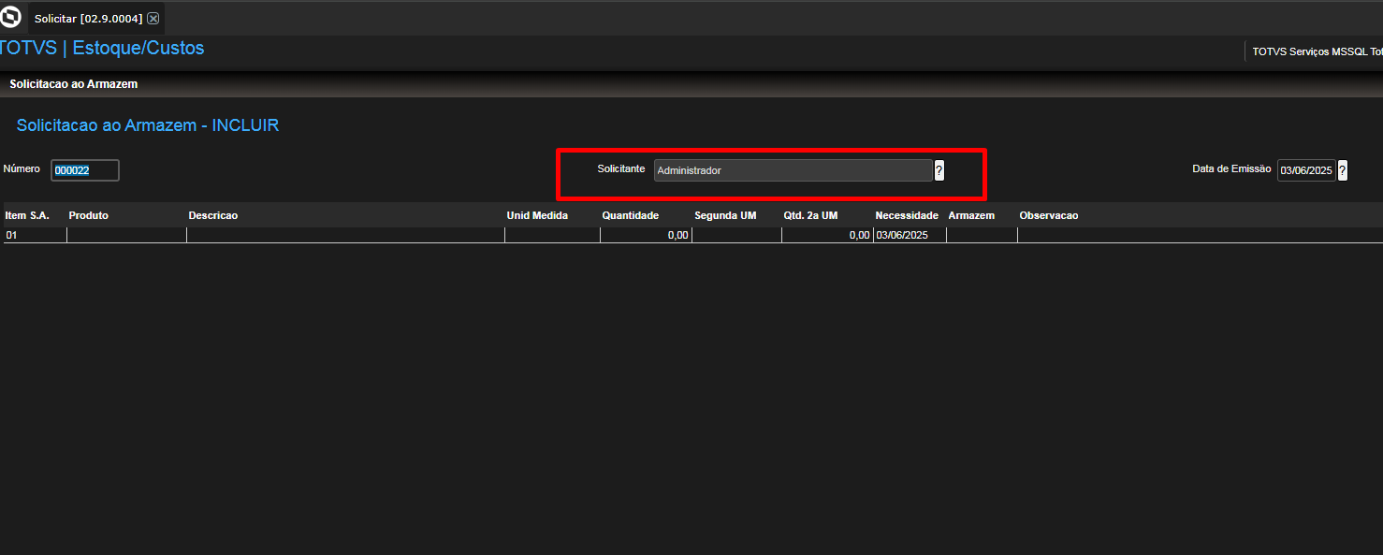The width and height of the screenshot is (1383, 555).
Task: Click the Descricao cell of row 01
Action: point(345,235)
